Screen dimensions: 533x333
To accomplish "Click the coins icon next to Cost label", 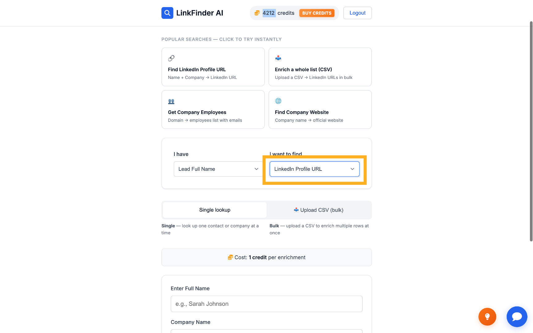I will pos(230,257).
